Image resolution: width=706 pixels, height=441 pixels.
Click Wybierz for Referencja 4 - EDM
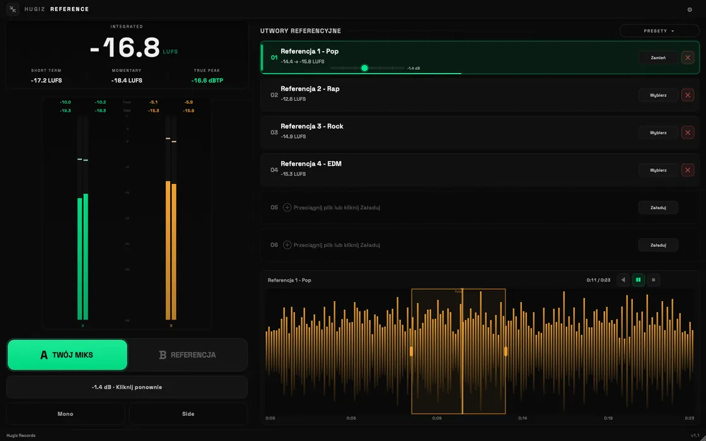[x=658, y=170]
